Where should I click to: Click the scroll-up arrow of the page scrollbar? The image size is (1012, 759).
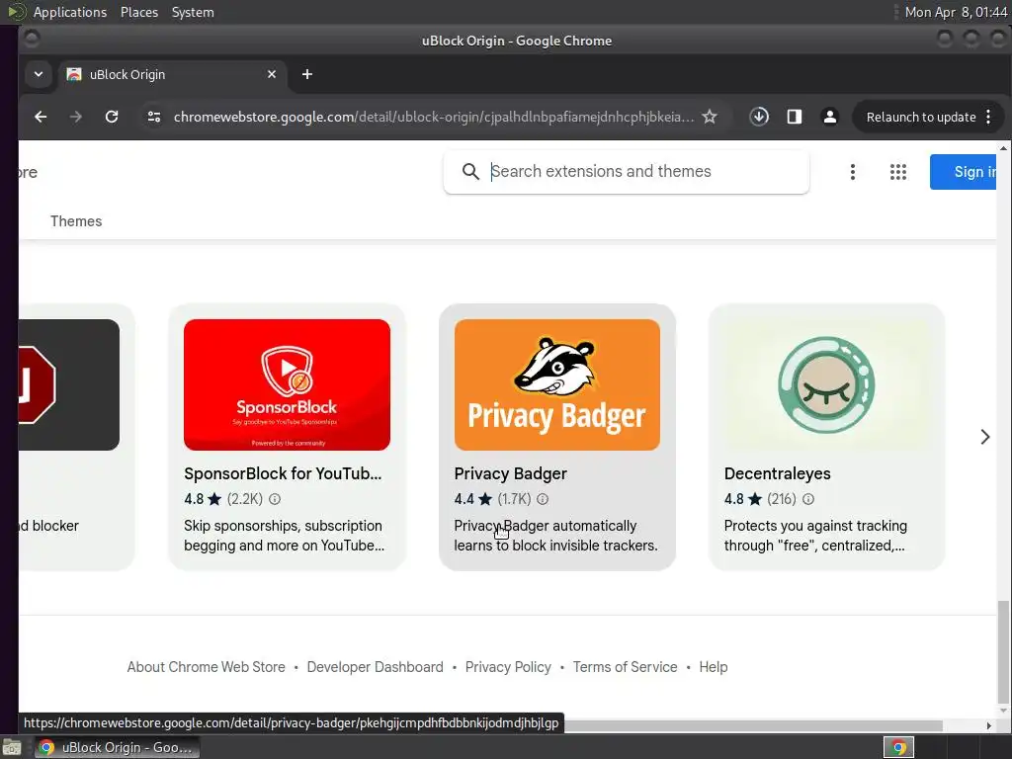click(1003, 148)
